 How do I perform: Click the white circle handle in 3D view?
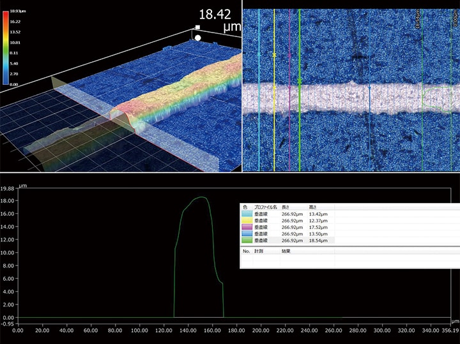198,38
